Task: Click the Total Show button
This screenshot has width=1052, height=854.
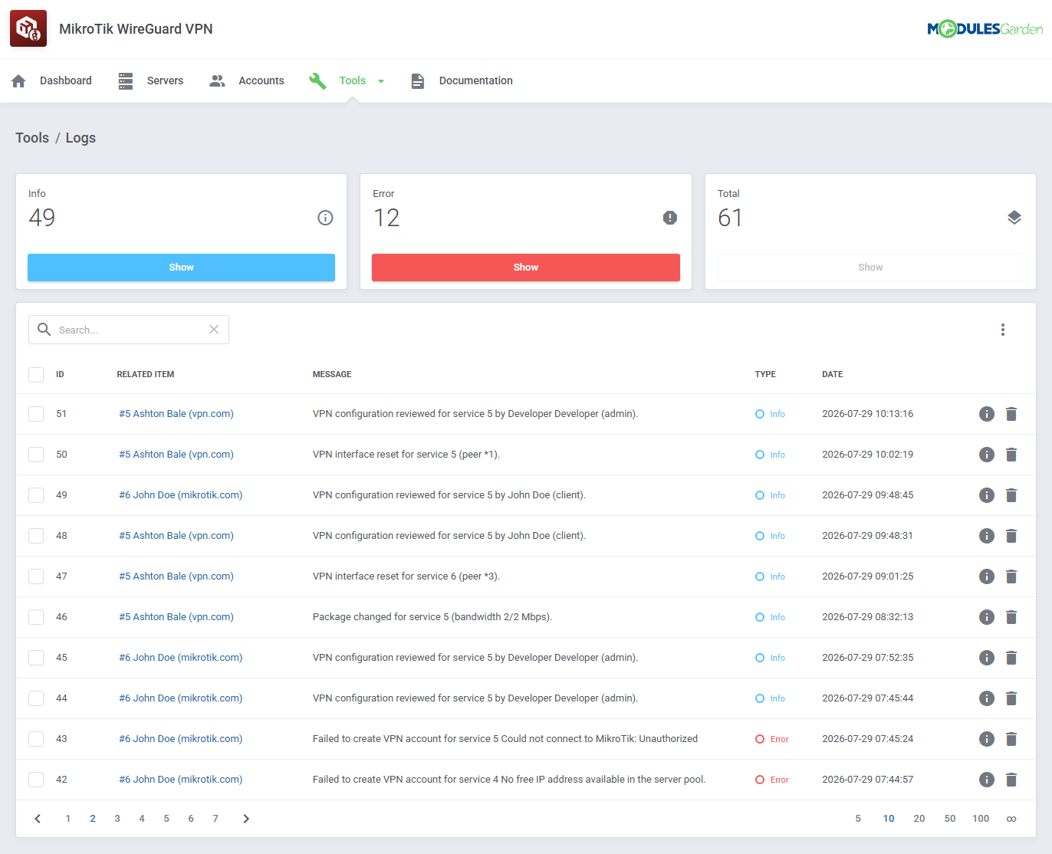Action: (870, 268)
